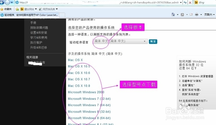Click the add-to-favorites-bar star icon
Screen dimensions: 216x125
[x=17, y=9]
